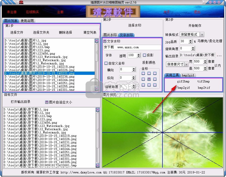
Task: Adjust the 高 height pixel spinner
Action: (205, 69)
